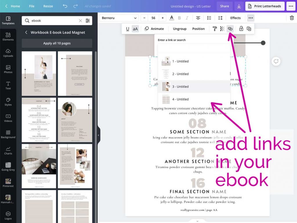This screenshot has height=223, width=297.
Task: Duplicate the selected element
Action: [249, 28]
